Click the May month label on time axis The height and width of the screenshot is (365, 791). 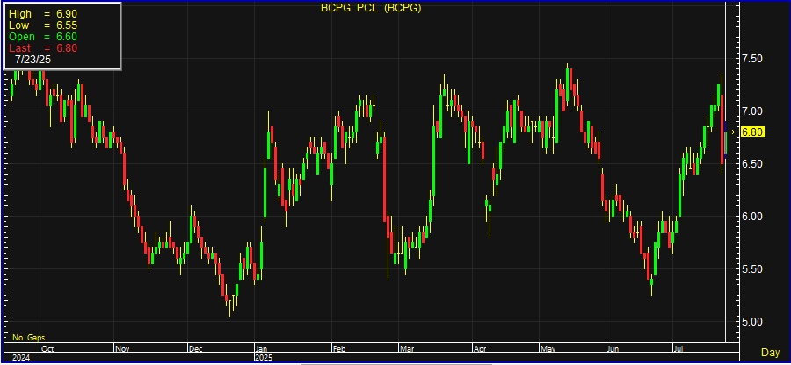coord(548,347)
